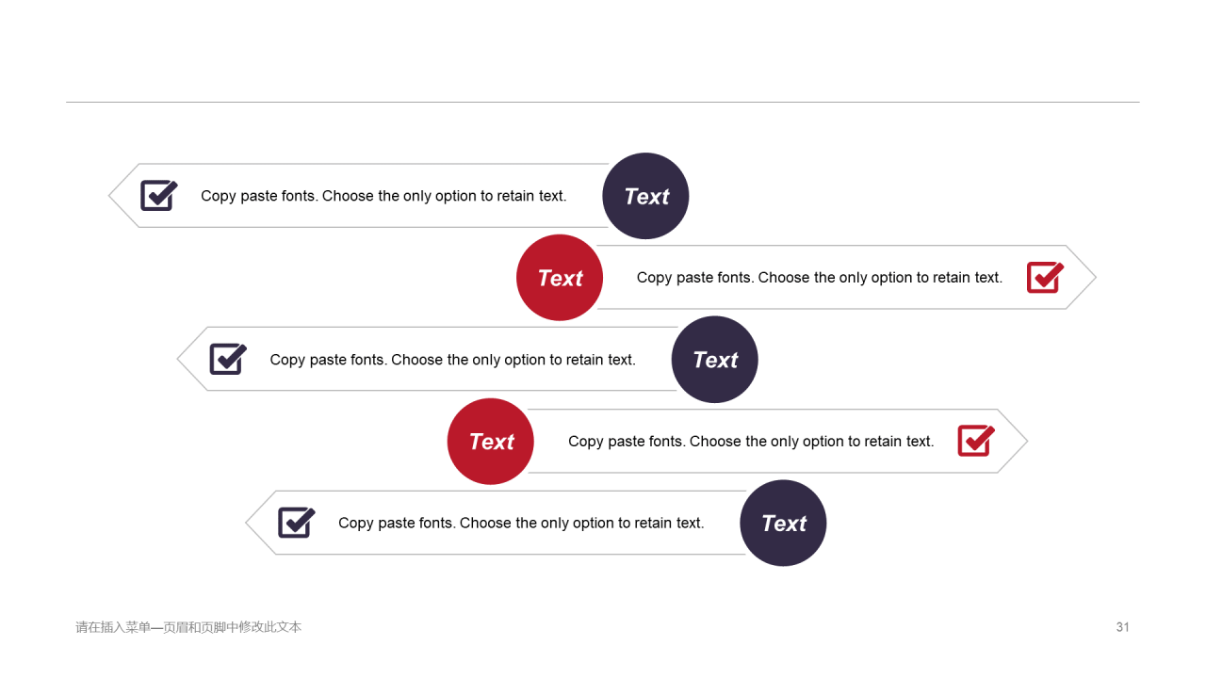Select the red checkmark icon in the fourth banner
Viewport: 1206px width, 678px height.
click(x=976, y=441)
